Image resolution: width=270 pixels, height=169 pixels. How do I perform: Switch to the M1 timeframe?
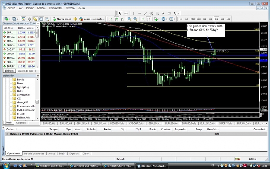[181, 19]
